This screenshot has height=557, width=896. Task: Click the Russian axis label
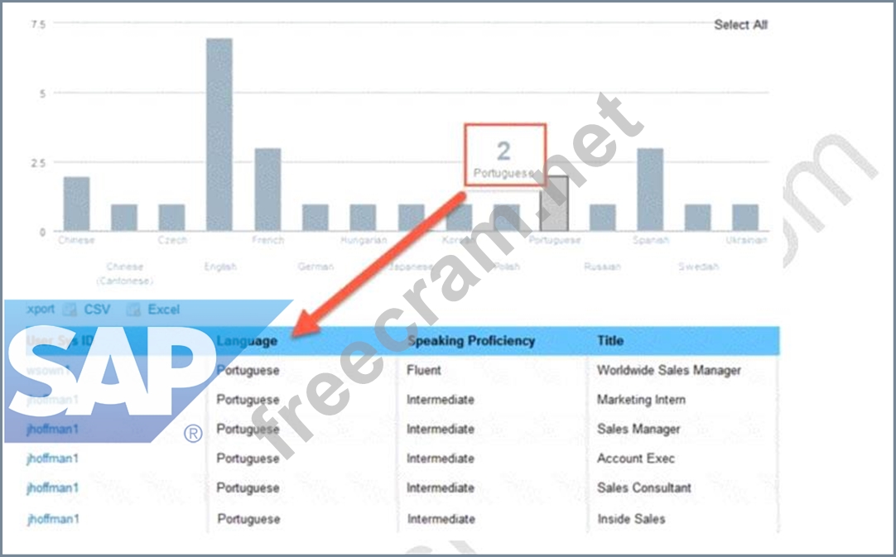[x=602, y=266]
